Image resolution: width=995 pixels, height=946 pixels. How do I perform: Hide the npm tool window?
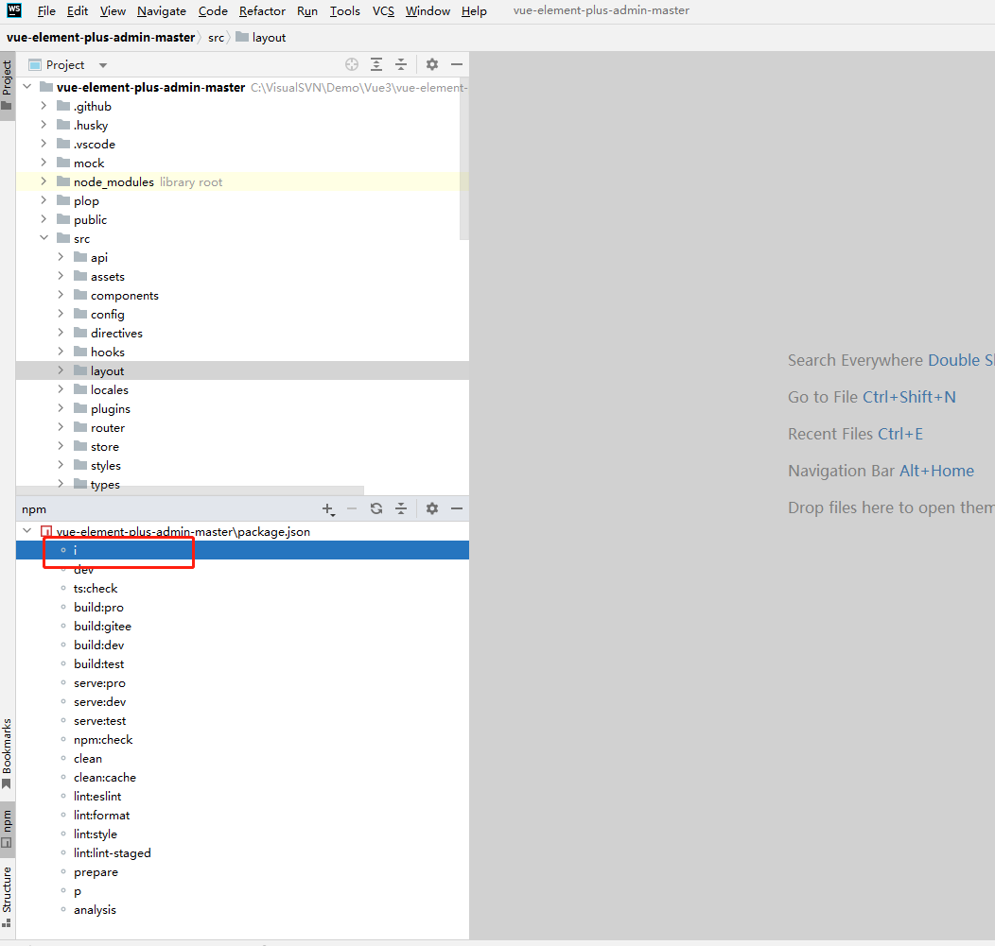click(456, 508)
